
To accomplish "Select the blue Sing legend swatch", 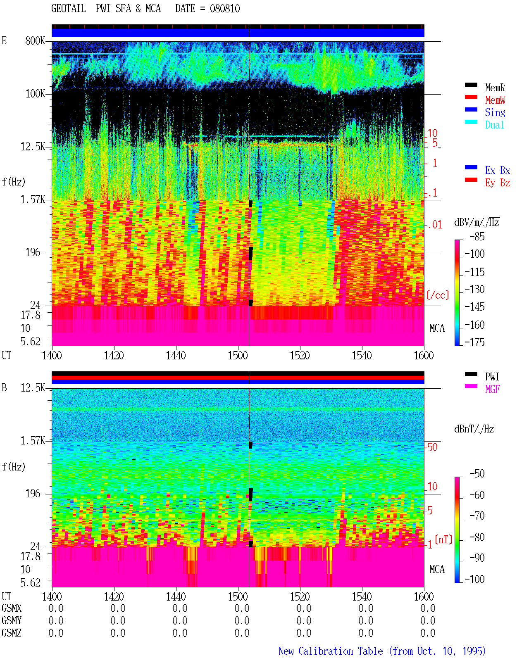I will (x=471, y=109).
